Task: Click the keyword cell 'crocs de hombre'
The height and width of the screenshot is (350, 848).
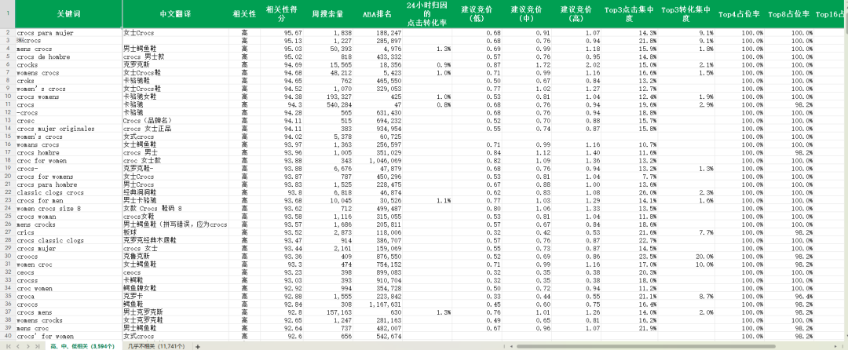Action: [x=68, y=57]
